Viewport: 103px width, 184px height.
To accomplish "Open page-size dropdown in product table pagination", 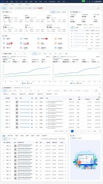I will pyautogui.click(x=64, y=131).
